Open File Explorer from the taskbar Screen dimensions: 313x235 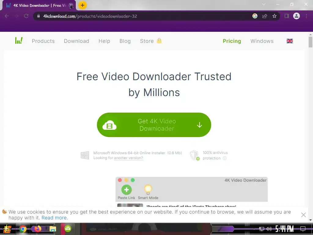(x=53, y=229)
